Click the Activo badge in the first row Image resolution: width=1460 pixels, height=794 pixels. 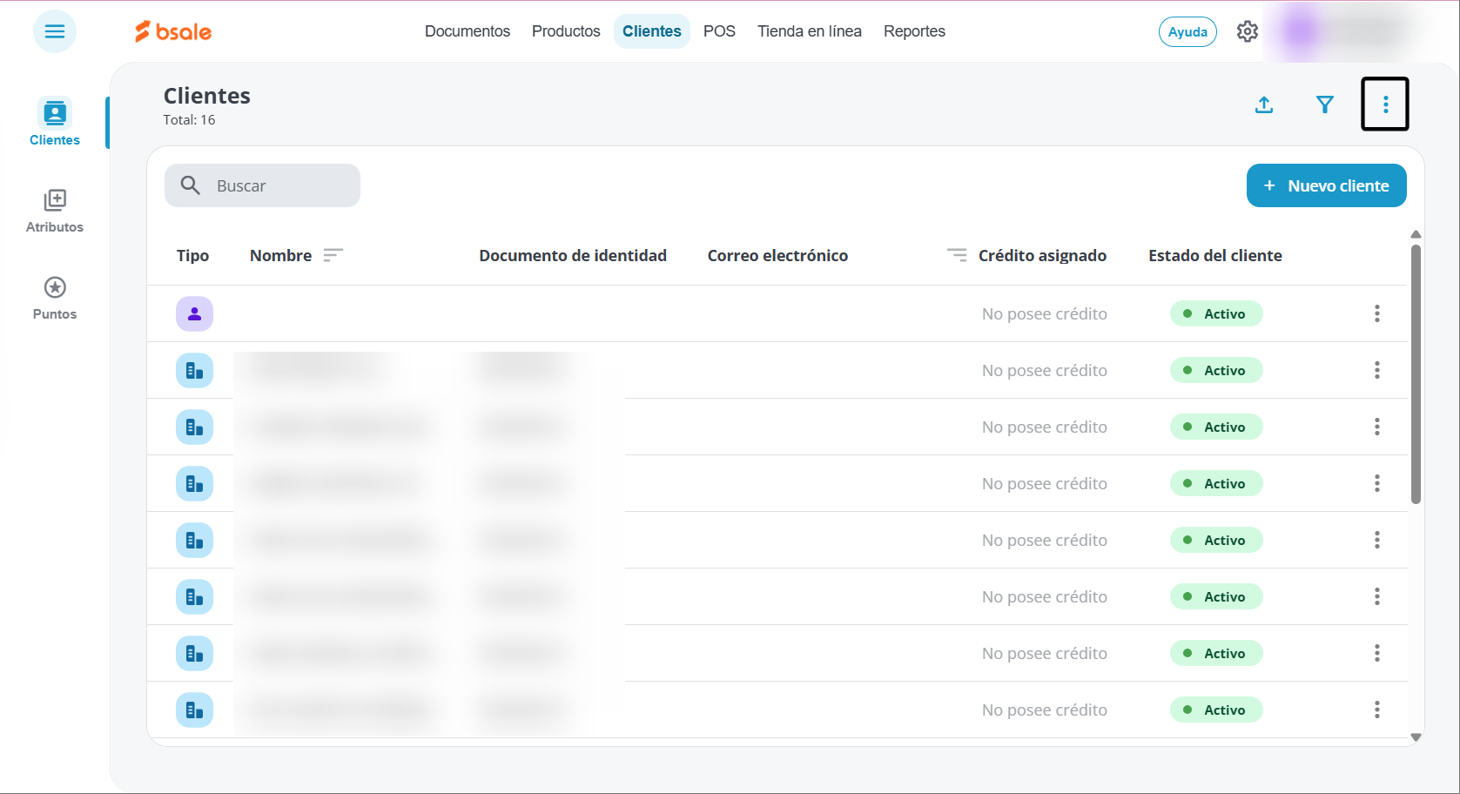click(x=1216, y=313)
